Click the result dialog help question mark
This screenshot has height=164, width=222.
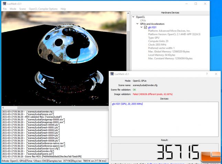tap(207, 74)
